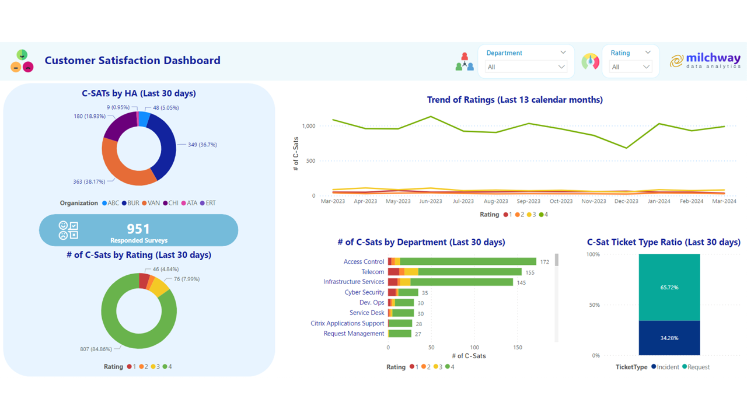Screen dimensions: 747x420
Task: Click the Access Control department label
Action: point(365,261)
